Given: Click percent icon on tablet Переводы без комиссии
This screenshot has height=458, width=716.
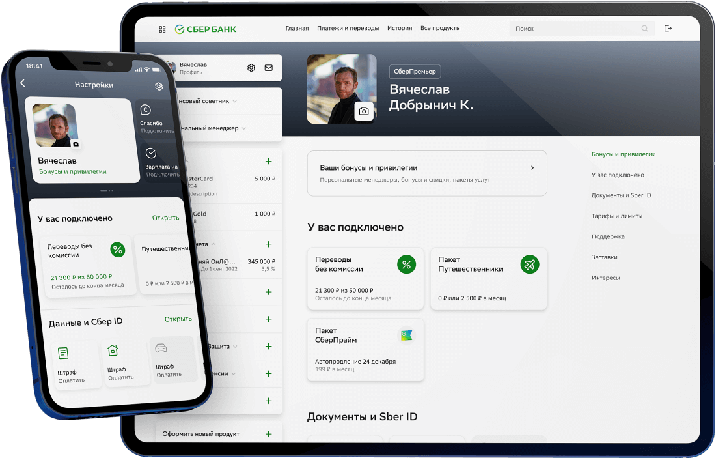Looking at the screenshot, I should pyautogui.click(x=406, y=265).
